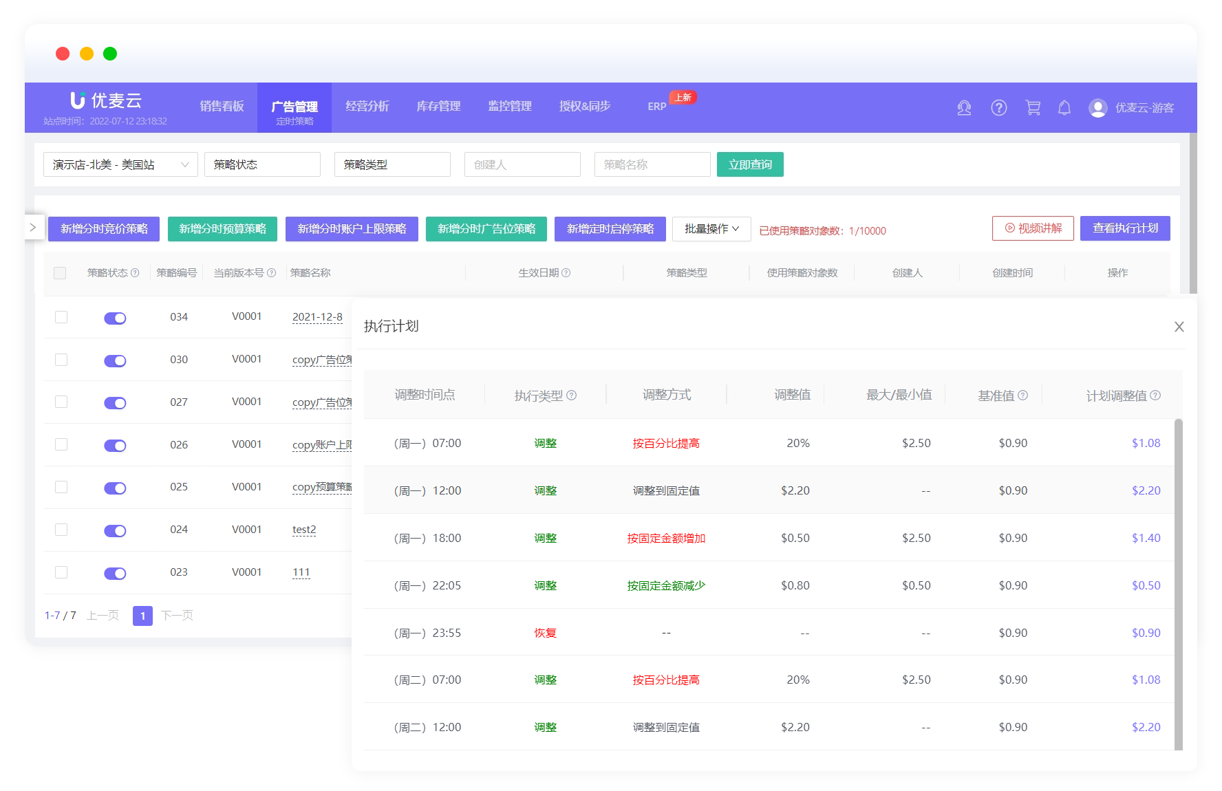The image size is (1222, 791).
Task: Expand the 批量操作 dropdown
Action: [x=711, y=229]
